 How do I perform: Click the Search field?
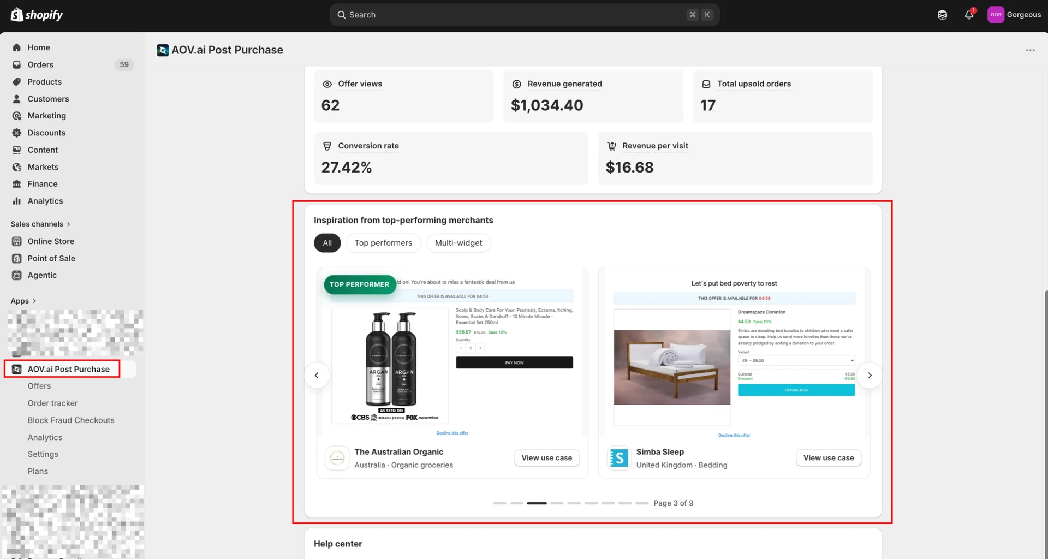coord(524,15)
